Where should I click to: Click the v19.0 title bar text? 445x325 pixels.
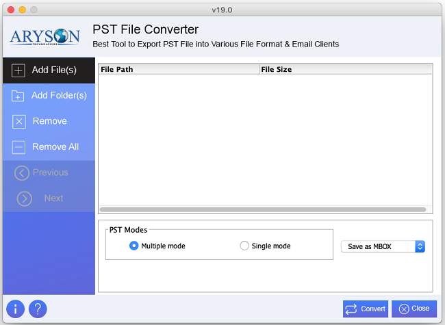[222, 10]
